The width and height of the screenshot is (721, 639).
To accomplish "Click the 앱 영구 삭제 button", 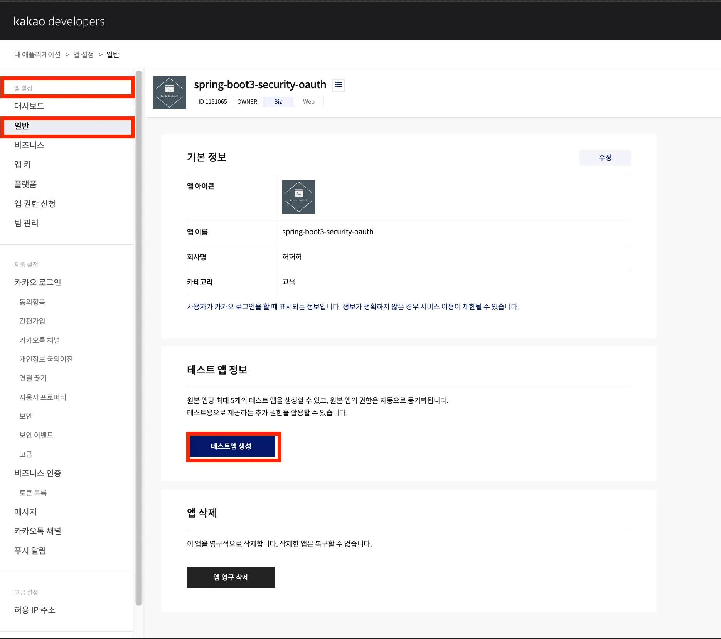I will 231,577.
